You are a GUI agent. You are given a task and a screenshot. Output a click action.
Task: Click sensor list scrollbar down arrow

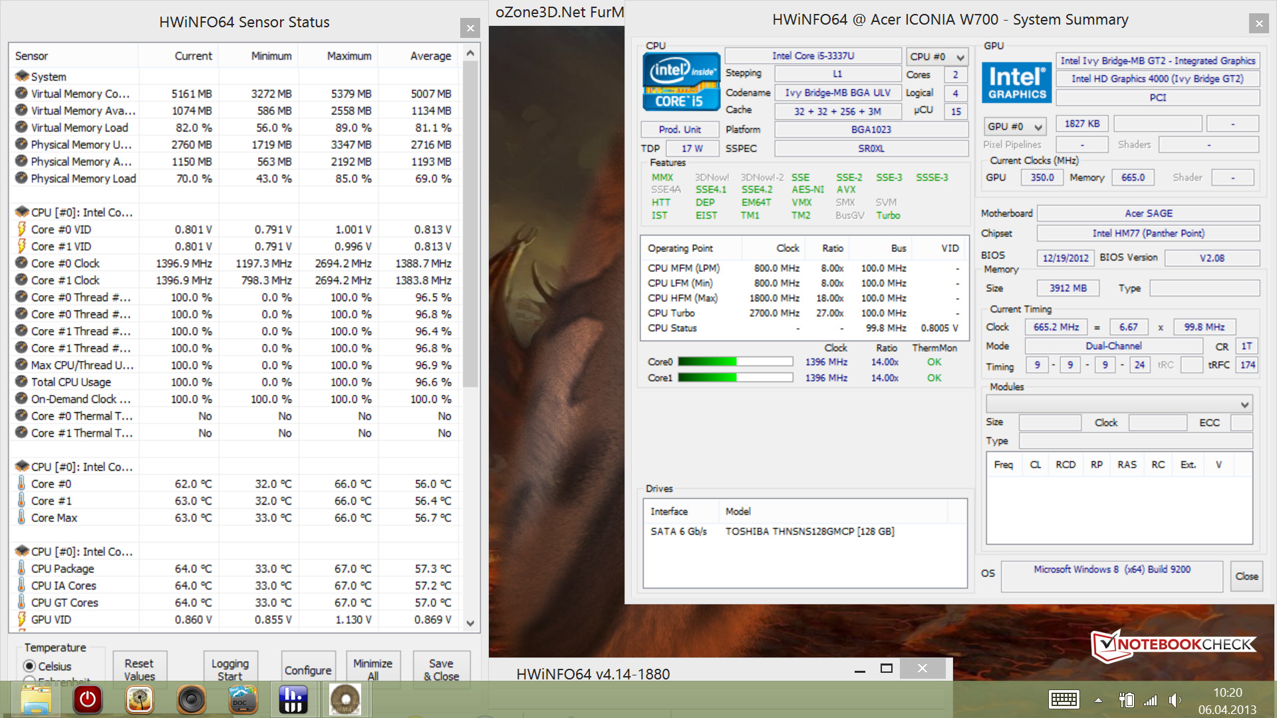[x=470, y=623]
